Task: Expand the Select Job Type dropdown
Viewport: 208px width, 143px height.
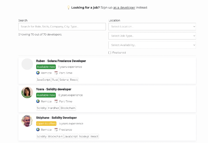Action: (x=152, y=36)
